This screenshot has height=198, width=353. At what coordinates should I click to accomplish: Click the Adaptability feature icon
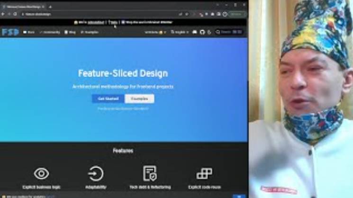(96, 173)
